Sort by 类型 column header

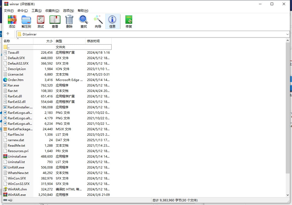tap(70, 41)
